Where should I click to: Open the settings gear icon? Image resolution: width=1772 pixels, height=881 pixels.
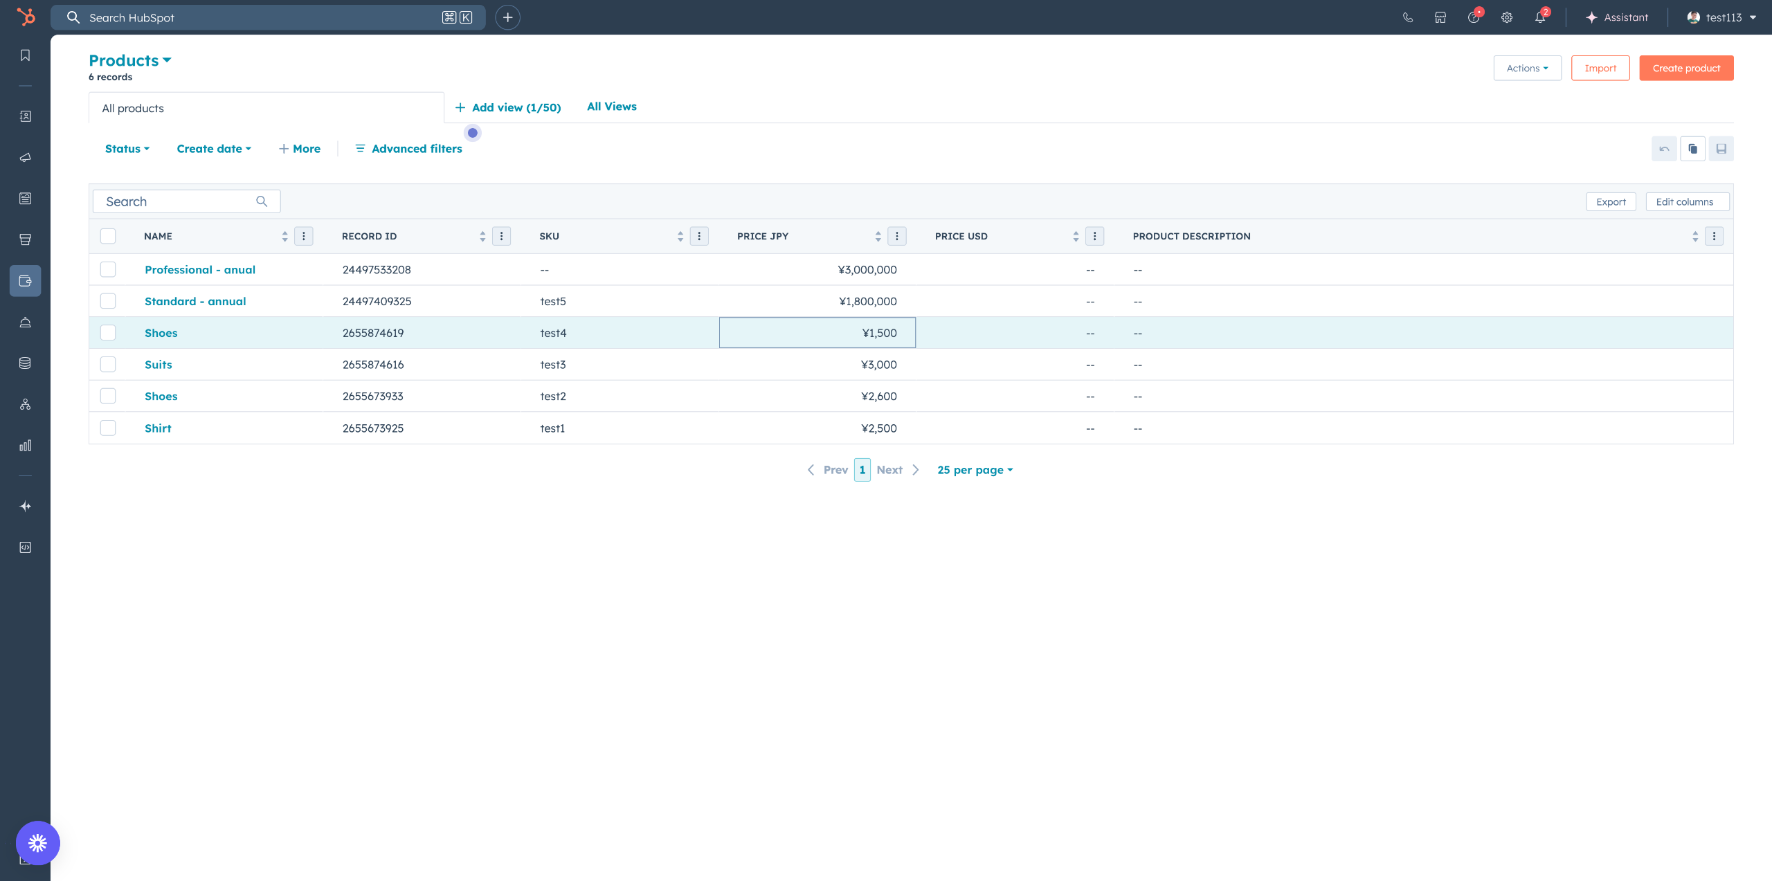pyautogui.click(x=1507, y=17)
